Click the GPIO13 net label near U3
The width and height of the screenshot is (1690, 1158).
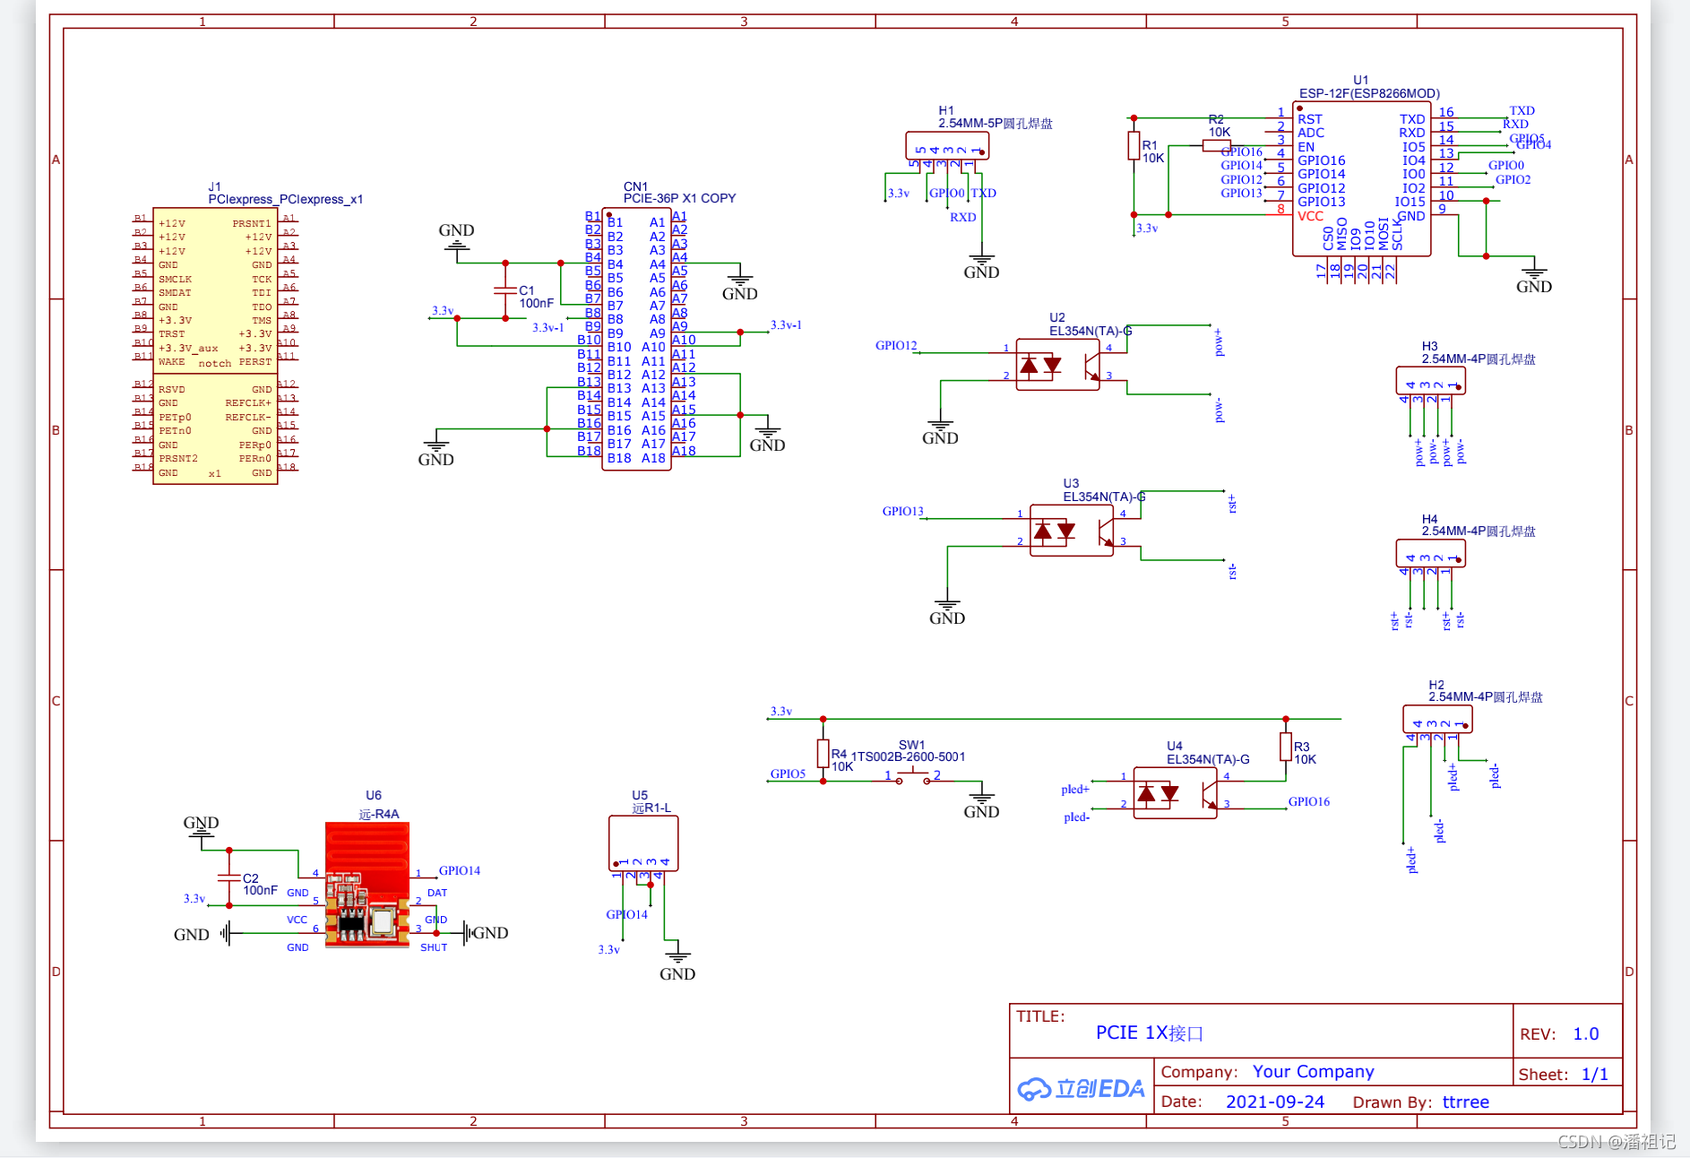click(x=902, y=511)
